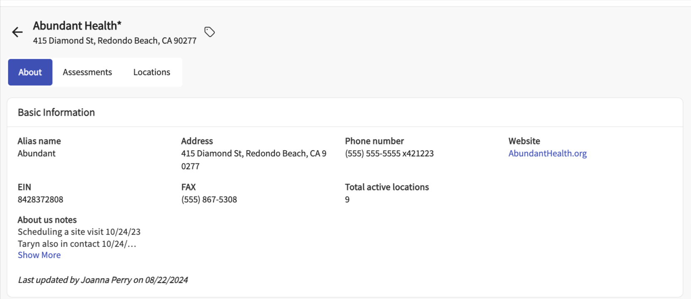Click the About us notes label
Screen dimensions: 691x299
[47, 220]
